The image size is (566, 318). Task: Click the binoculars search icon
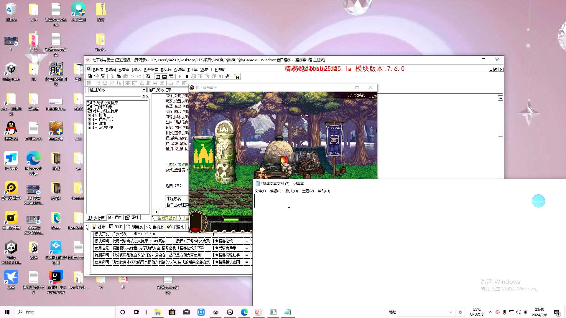(x=237, y=77)
